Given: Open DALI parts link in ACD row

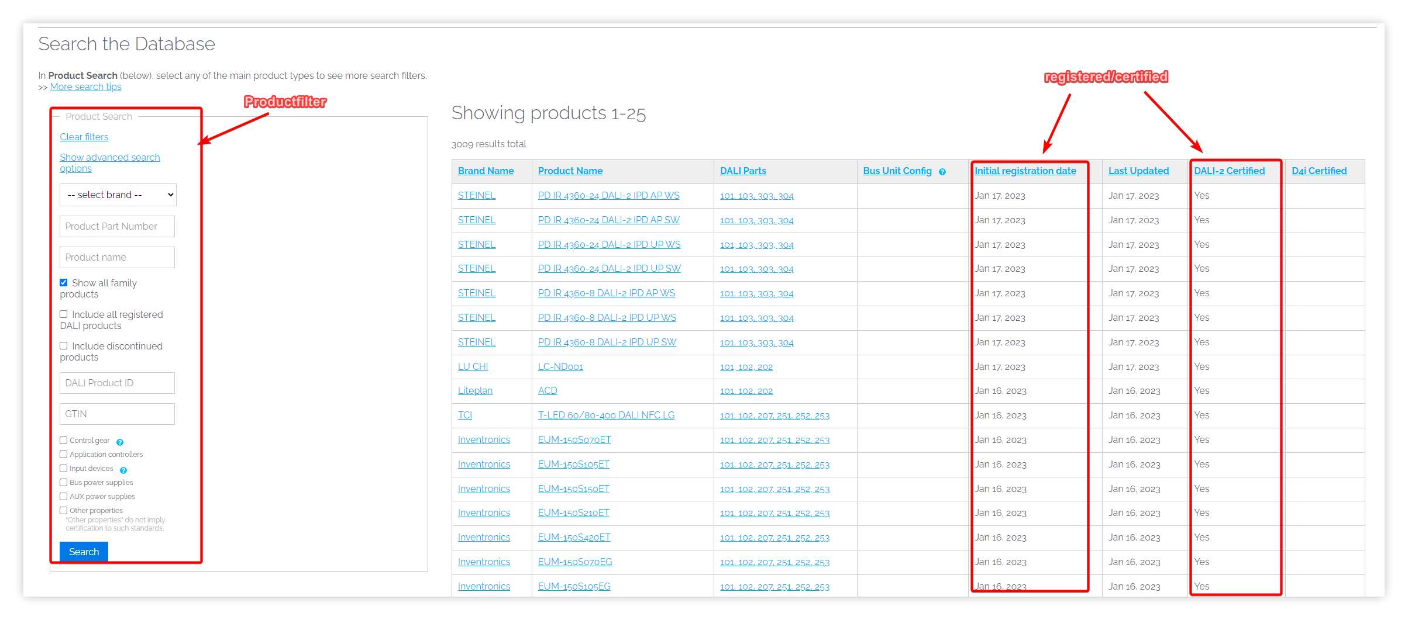Looking at the screenshot, I should click(746, 391).
